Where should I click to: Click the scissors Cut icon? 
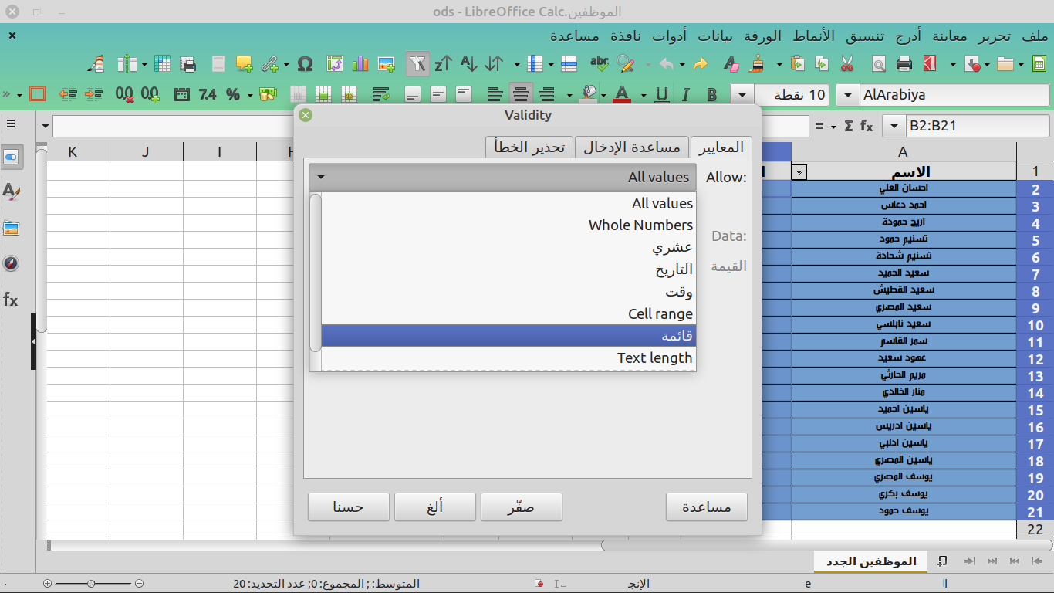click(847, 64)
